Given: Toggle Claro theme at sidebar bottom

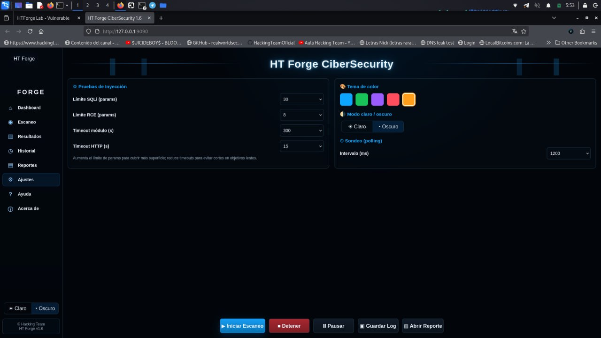Looking at the screenshot, I should tap(18, 308).
